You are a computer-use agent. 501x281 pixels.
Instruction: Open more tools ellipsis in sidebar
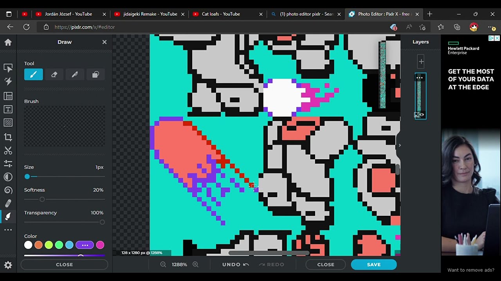(8, 230)
